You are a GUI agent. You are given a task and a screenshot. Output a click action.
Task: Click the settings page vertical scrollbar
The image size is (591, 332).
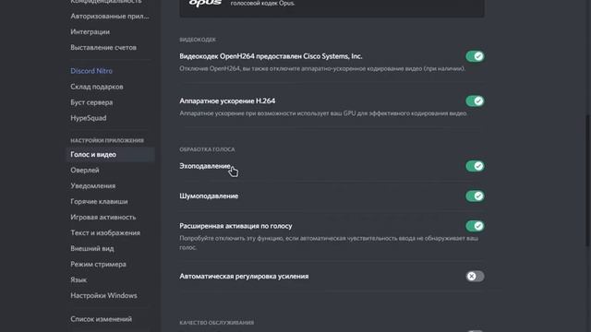tap(587, 181)
